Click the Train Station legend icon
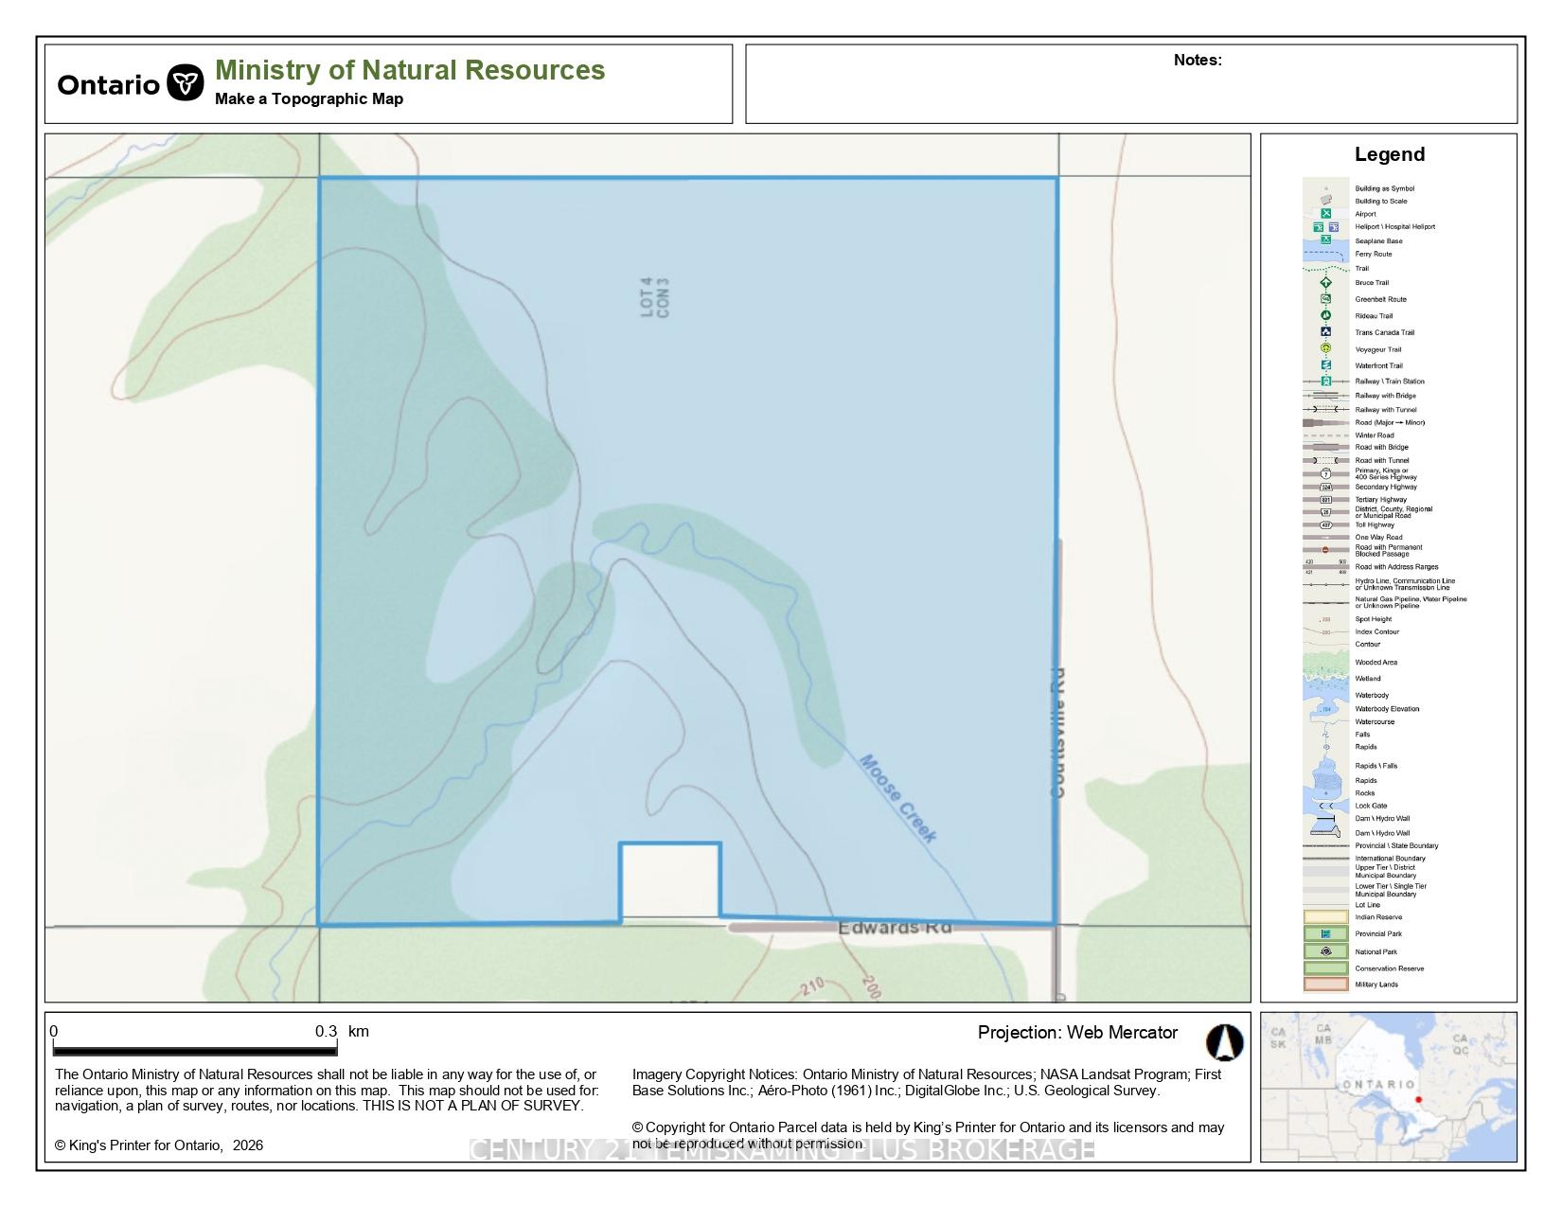The image size is (1562, 1207). [x=1326, y=382]
